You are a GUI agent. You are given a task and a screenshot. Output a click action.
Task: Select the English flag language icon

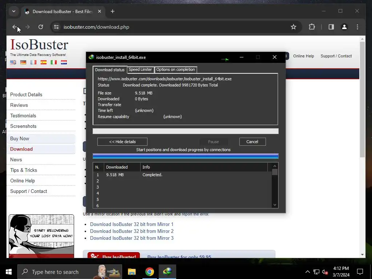[13, 62]
